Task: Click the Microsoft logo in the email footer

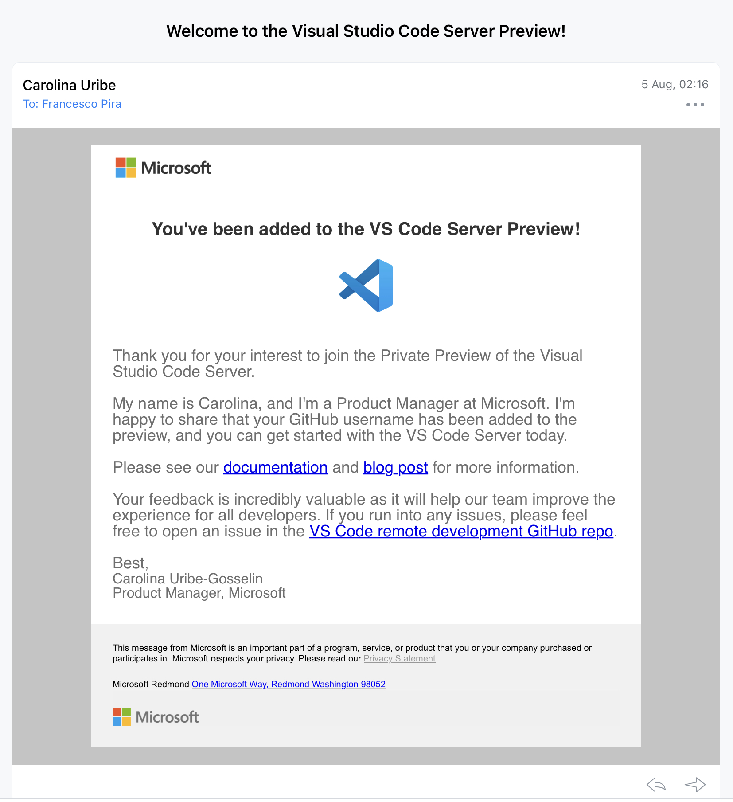Action: 156,717
